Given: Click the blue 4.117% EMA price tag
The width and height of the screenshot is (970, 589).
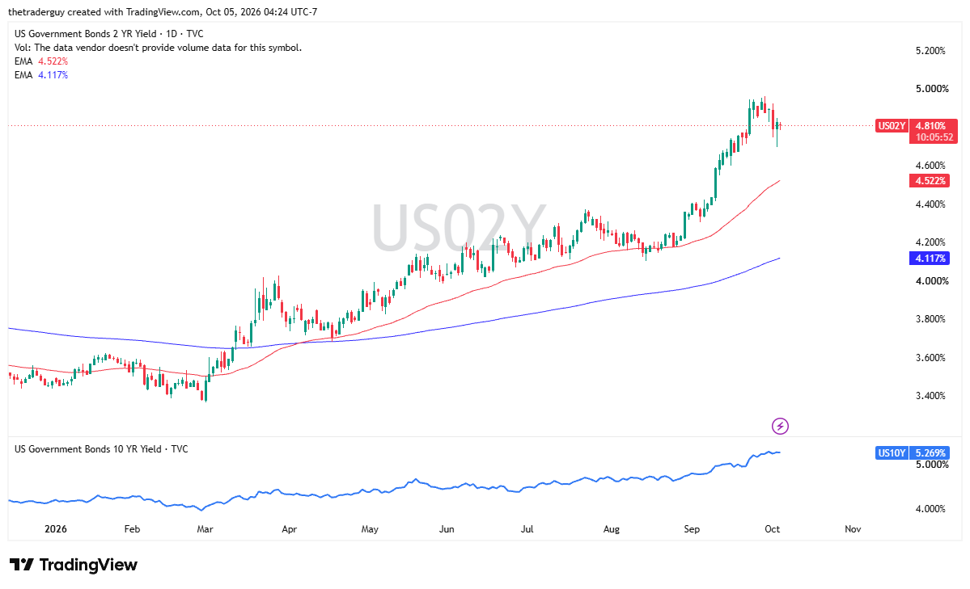Looking at the screenshot, I should [930, 259].
